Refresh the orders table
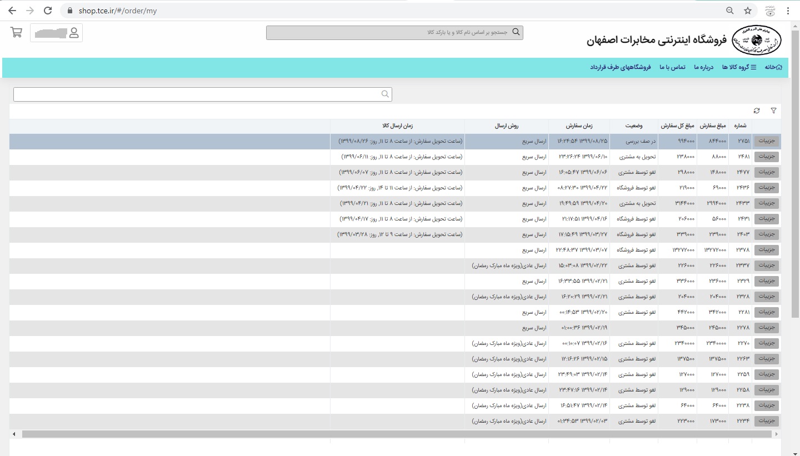 757,111
